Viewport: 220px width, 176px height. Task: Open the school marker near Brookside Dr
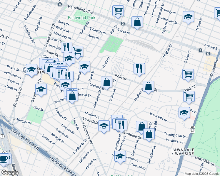pyautogui.click(x=184, y=113)
